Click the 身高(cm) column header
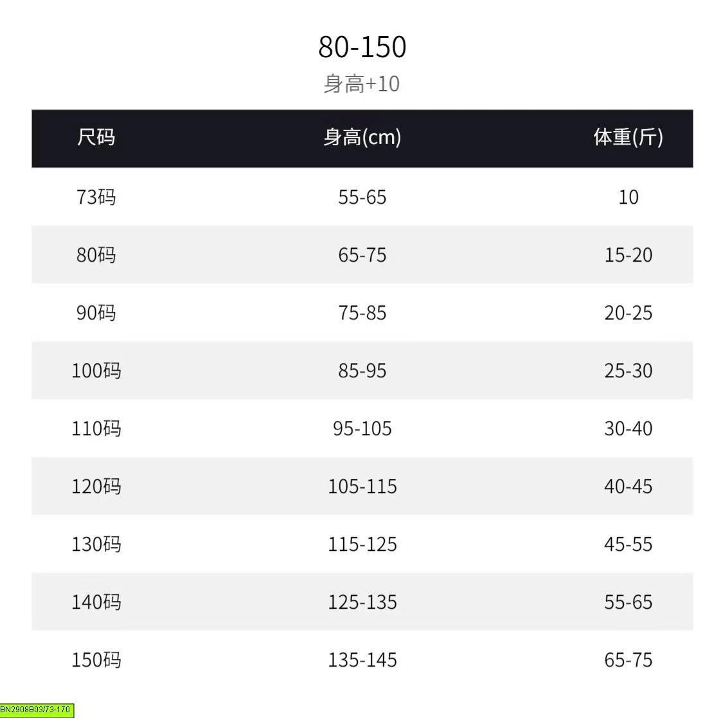 tap(362, 138)
